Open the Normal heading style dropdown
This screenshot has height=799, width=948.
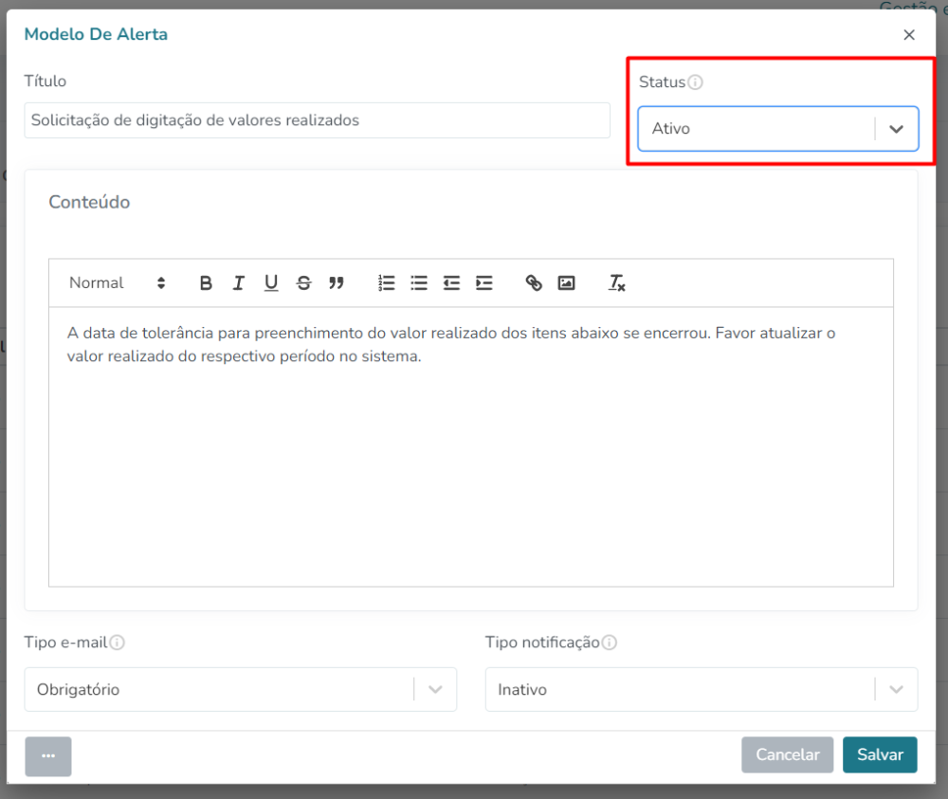tap(118, 282)
